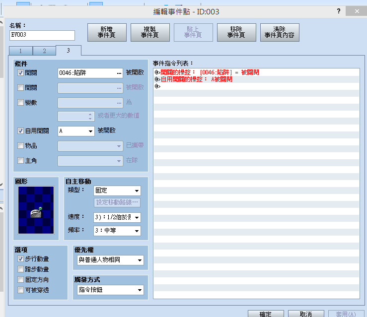
Task: Cancel with the 取消 button
Action: point(306,314)
